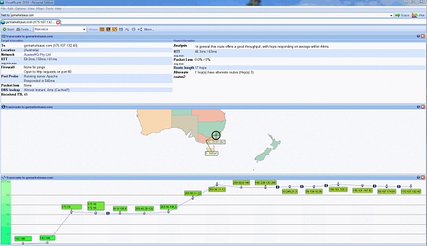Click the 10.249.21.3 hop label
Screen dimensions: 427x246
tap(290, 191)
